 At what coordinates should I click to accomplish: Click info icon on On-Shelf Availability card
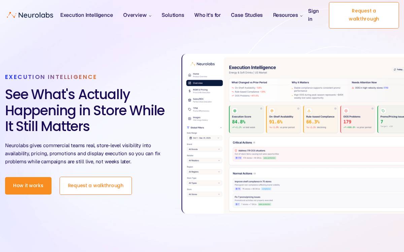click(x=298, y=109)
